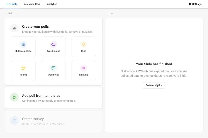Click the Word cloud card label

pyautogui.click(x=53, y=51)
